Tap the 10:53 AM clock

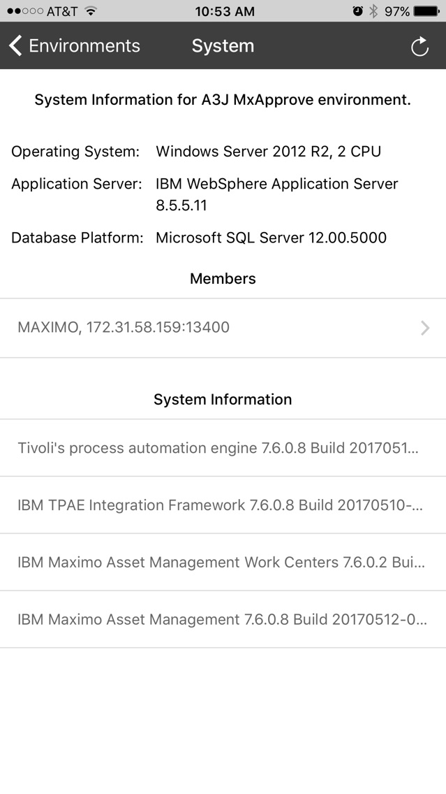tap(225, 11)
